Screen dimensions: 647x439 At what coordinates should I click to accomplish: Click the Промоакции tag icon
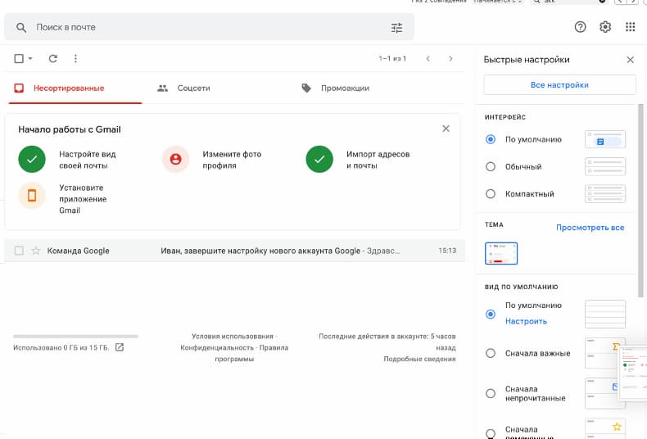tap(306, 88)
